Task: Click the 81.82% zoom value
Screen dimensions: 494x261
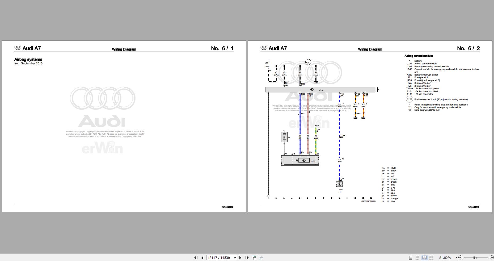Action: tap(445, 258)
